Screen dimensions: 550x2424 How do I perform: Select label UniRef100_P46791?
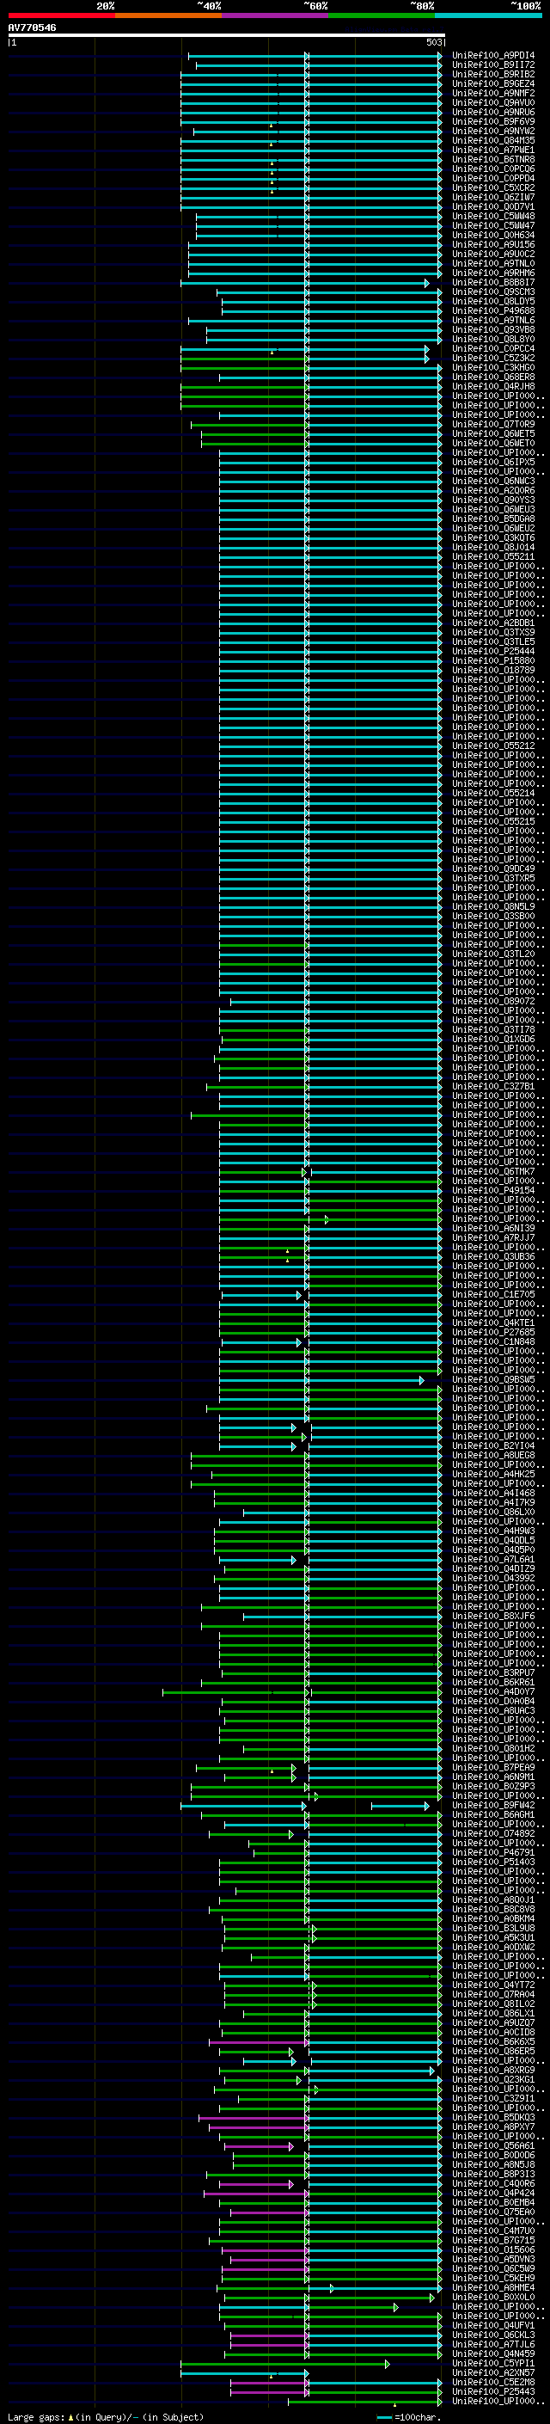click(x=492, y=1852)
